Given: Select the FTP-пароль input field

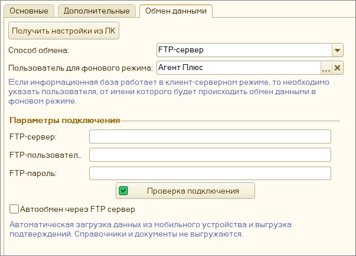Looking at the screenshot, I should click(x=210, y=173).
